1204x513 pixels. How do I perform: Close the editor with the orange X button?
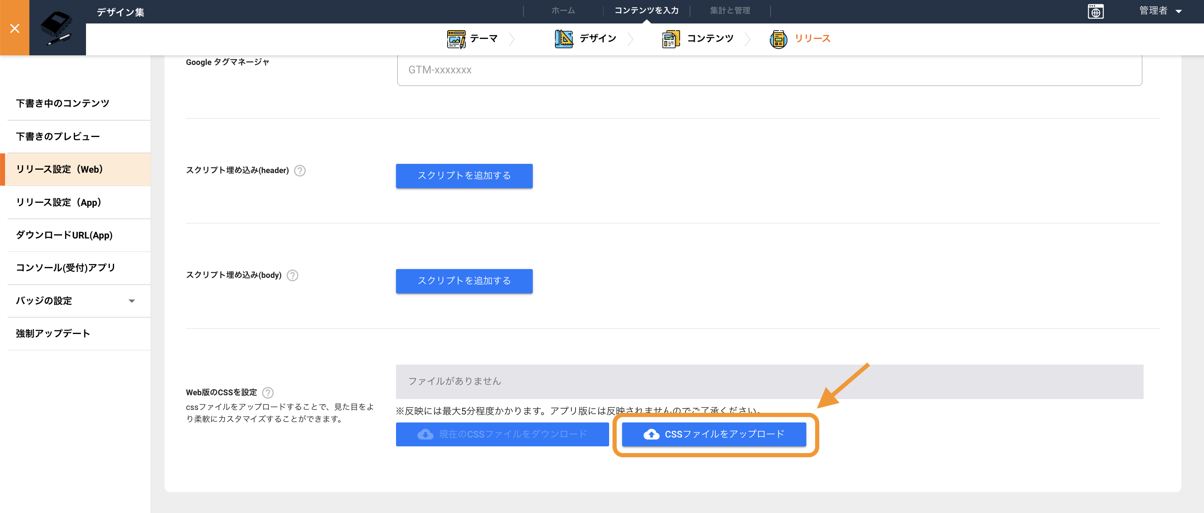coord(15,28)
